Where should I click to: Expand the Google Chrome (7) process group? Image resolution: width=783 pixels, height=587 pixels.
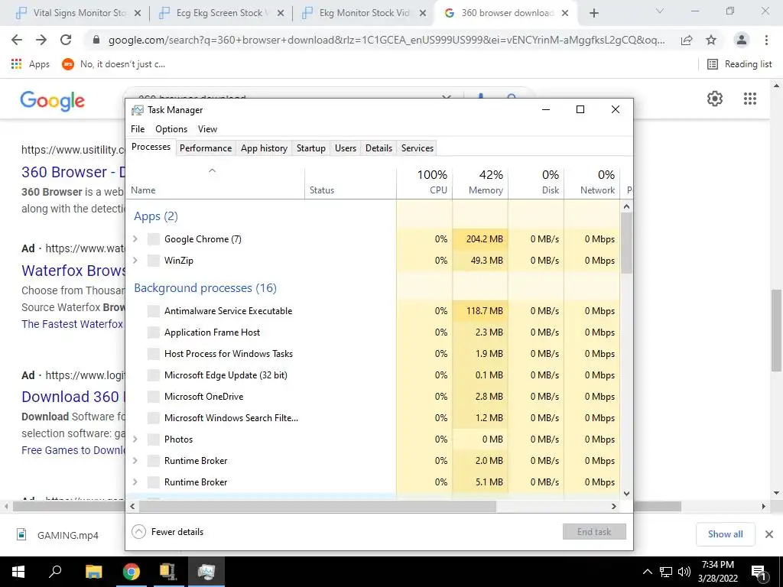tap(135, 239)
